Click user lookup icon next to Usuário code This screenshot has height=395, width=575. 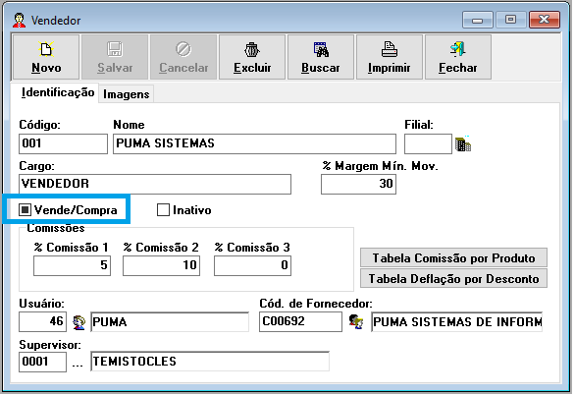tap(78, 322)
